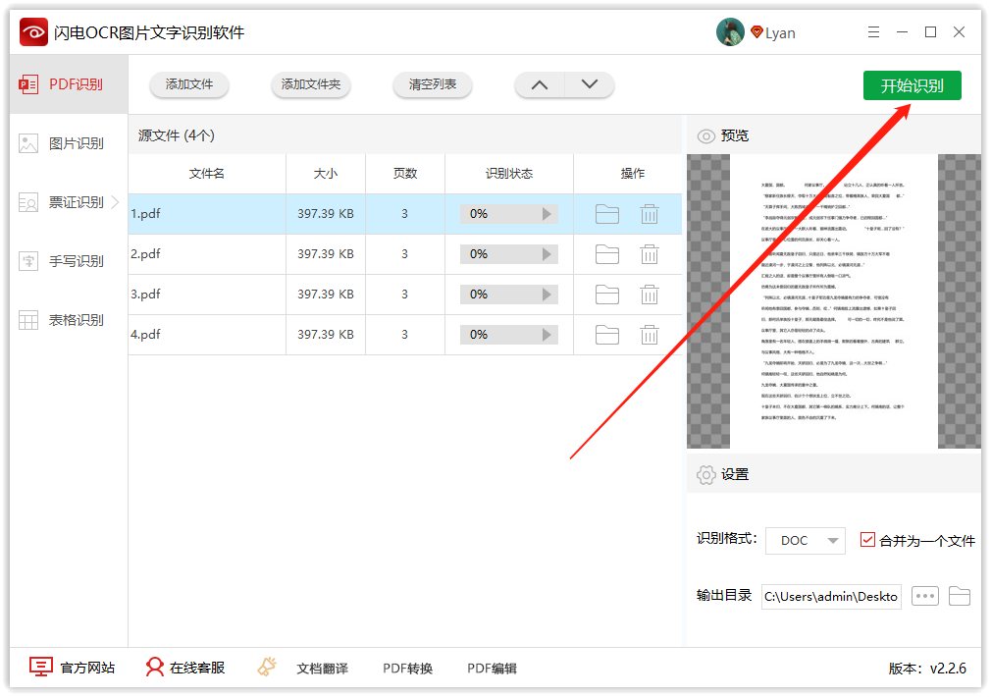The image size is (991, 697).
Task: Click the 添加文件 button
Action: pyautogui.click(x=189, y=84)
